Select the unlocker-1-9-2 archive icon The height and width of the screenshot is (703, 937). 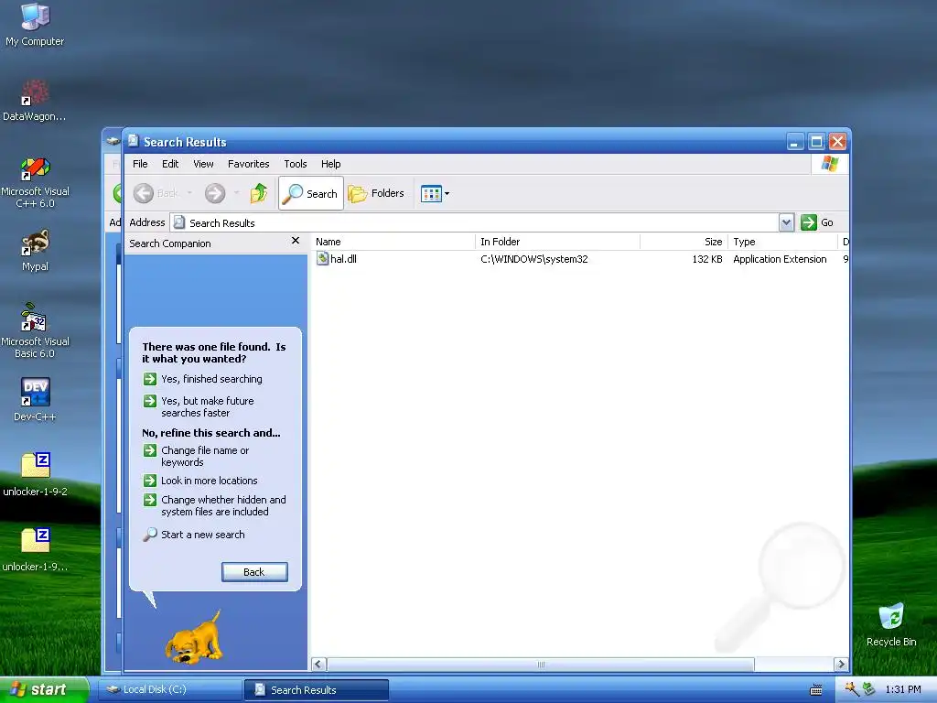pyautogui.click(x=35, y=475)
